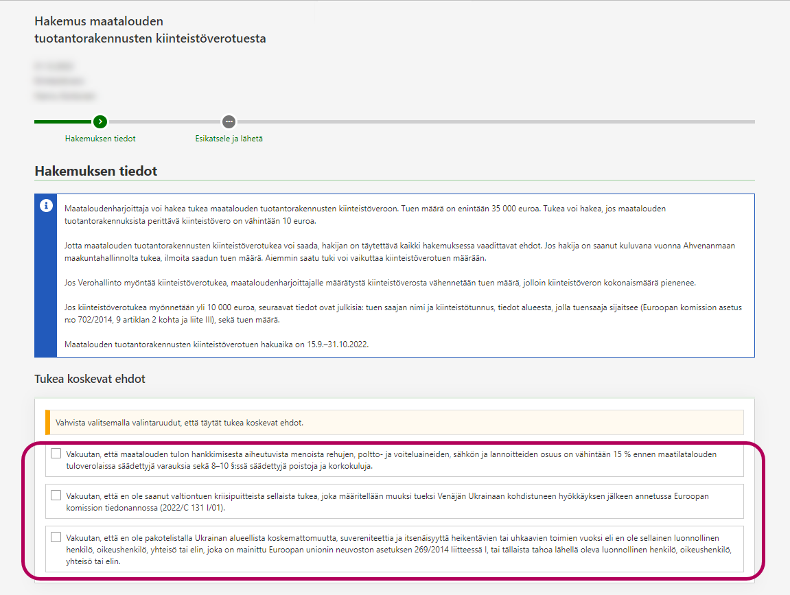Go to the "Esikatsele ja lähetä" step label

pyautogui.click(x=229, y=139)
